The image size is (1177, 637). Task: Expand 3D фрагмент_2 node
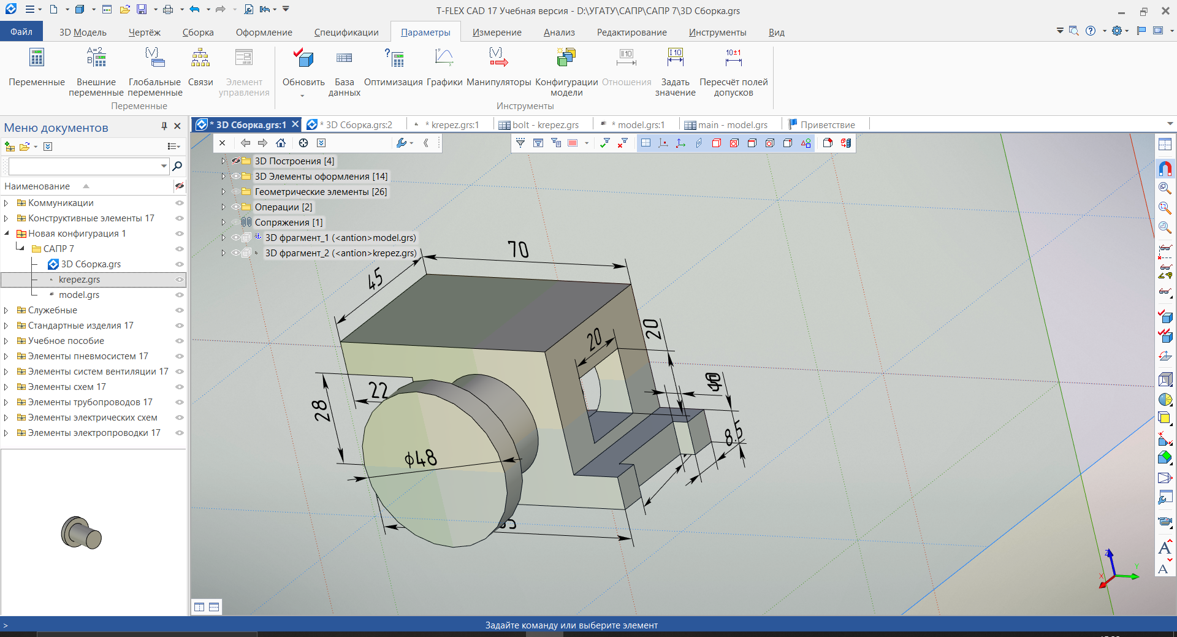[223, 253]
